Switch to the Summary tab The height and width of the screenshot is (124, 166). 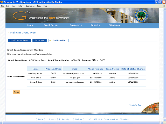pyautogui.click(x=39, y=40)
